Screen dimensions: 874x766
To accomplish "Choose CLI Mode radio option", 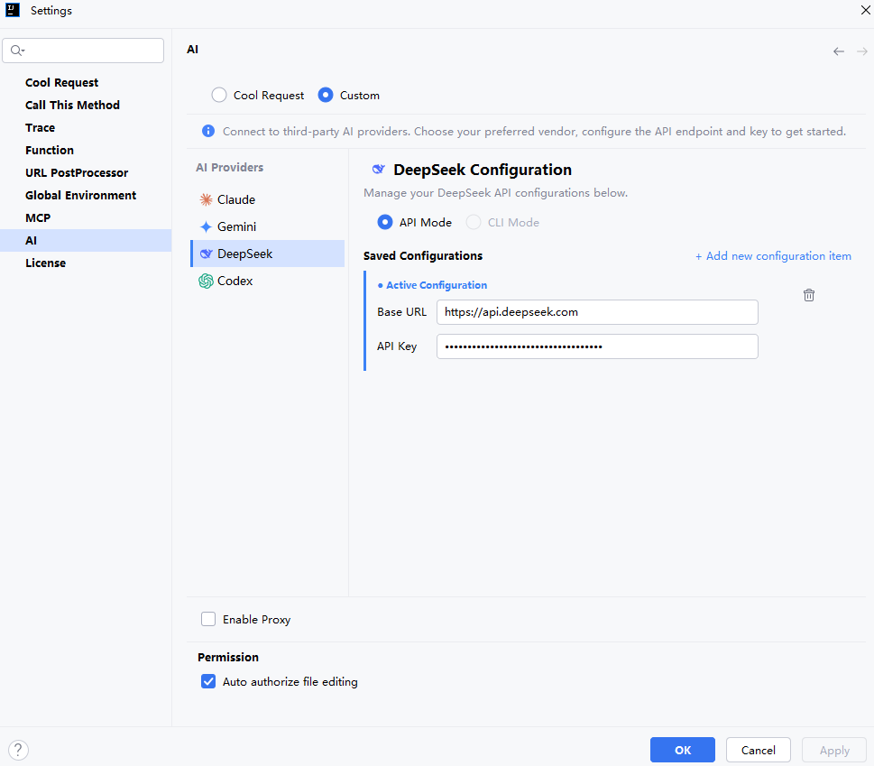I will (x=474, y=223).
